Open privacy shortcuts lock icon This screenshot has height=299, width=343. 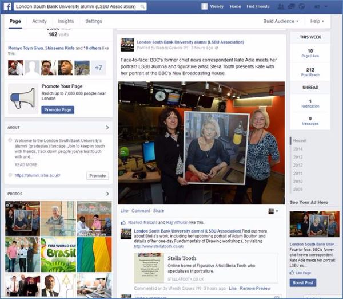tap(317, 6)
